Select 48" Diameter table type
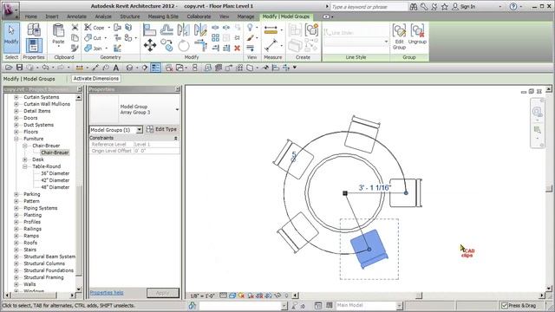 (x=55, y=187)
